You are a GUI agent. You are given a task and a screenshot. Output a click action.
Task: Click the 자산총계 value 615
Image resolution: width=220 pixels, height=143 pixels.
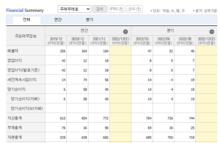(63, 118)
